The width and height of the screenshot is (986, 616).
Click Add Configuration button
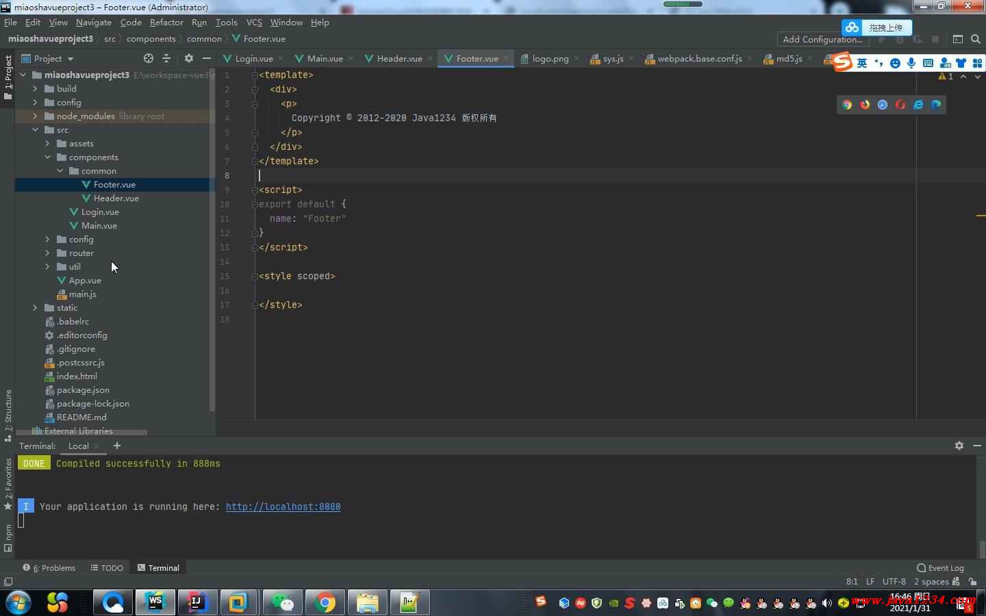[822, 39]
